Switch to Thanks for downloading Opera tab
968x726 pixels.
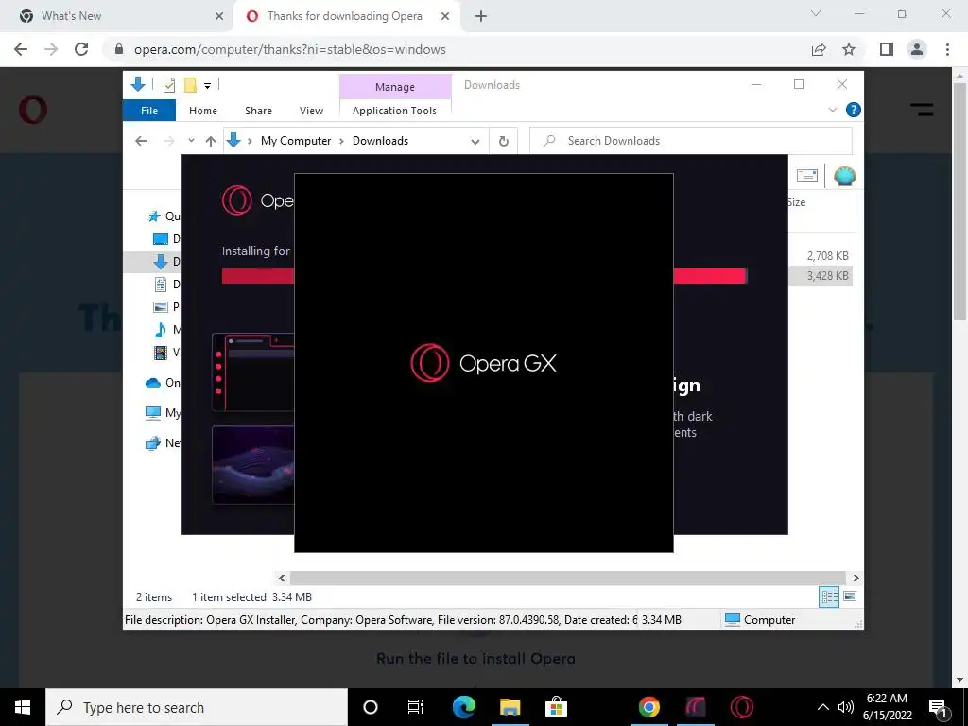coord(346,16)
